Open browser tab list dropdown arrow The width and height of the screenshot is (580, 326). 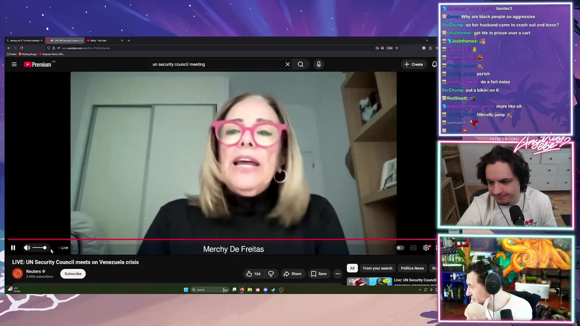[426, 40]
